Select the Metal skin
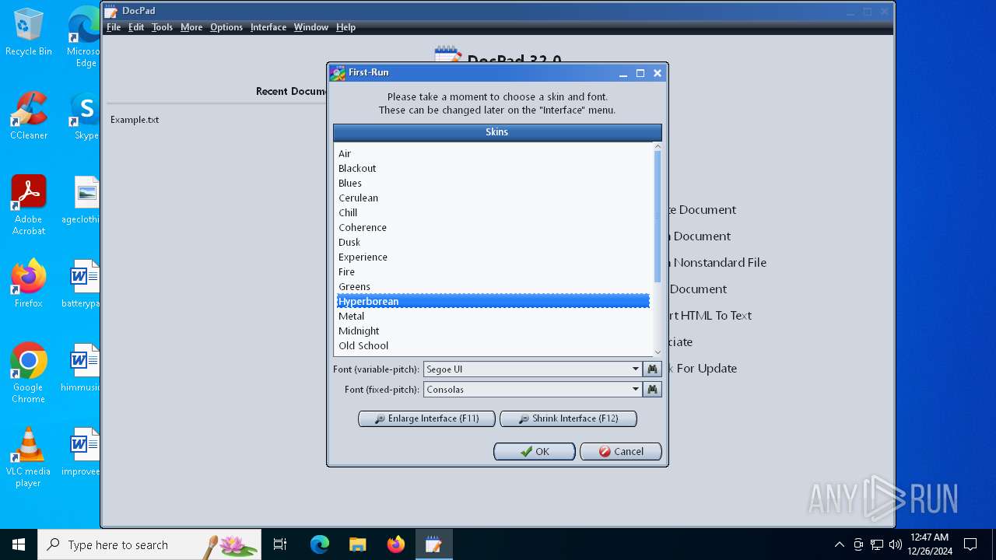 coord(493,316)
